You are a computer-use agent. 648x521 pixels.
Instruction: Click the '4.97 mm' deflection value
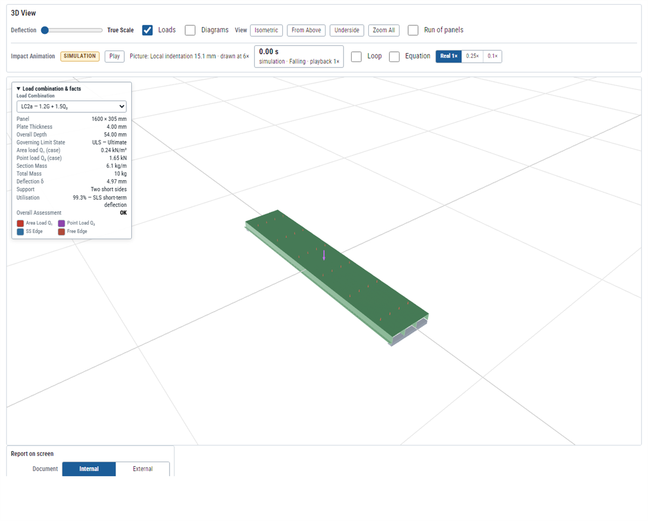(117, 181)
